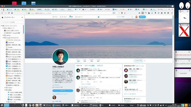Expand the Twitter bookmark folder

[5, 88]
